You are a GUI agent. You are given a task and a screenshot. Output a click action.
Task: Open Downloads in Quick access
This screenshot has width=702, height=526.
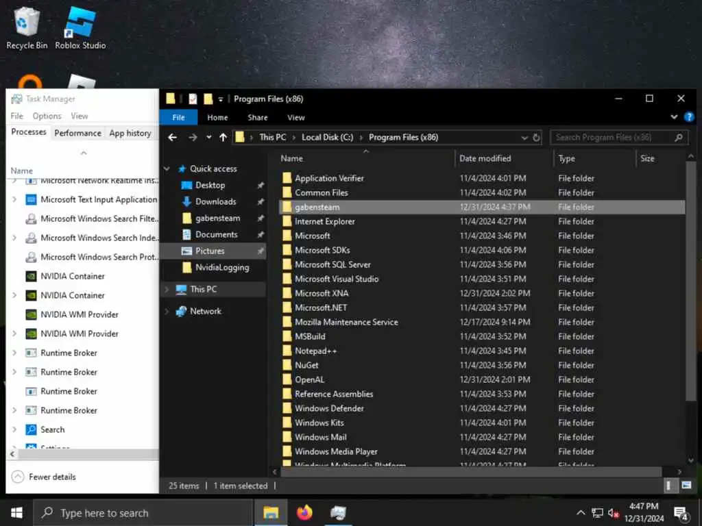click(215, 202)
